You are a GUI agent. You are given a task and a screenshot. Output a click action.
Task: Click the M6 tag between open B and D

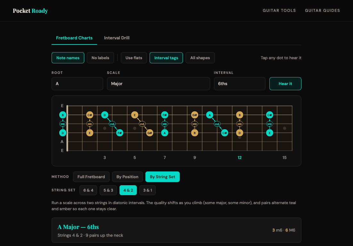tap(63, 124)
